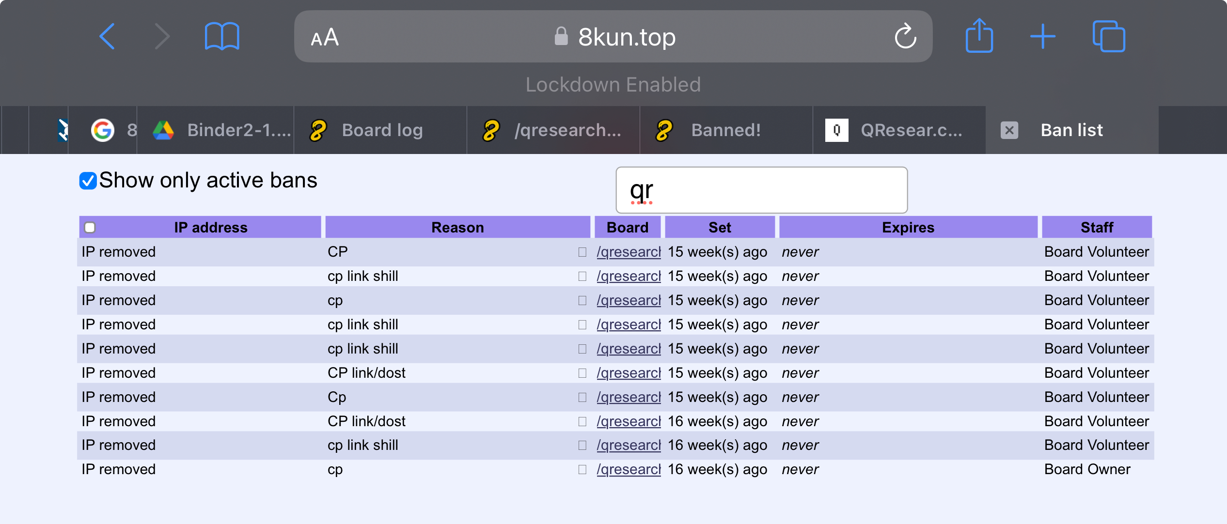Open the AA reader text size menu
1227x524 pixels.
pos(325,37)
